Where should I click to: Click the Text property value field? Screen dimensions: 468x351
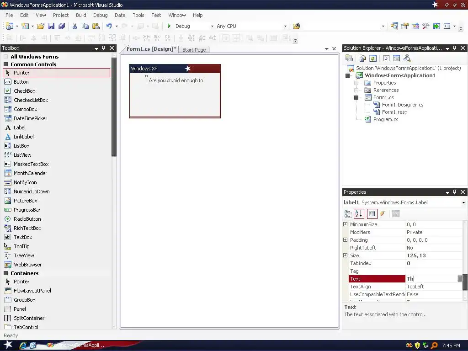[x=431, y=278]
